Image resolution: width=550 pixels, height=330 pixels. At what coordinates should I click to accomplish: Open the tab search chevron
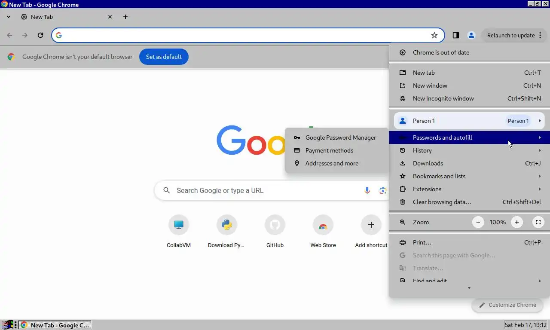coord(9,17)
